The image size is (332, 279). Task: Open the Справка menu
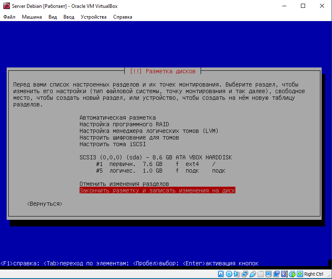pos(123,17)
